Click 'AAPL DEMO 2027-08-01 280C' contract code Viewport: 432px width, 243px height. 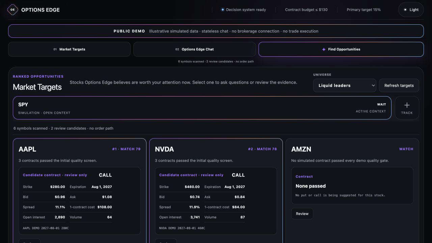pos(46,228)
